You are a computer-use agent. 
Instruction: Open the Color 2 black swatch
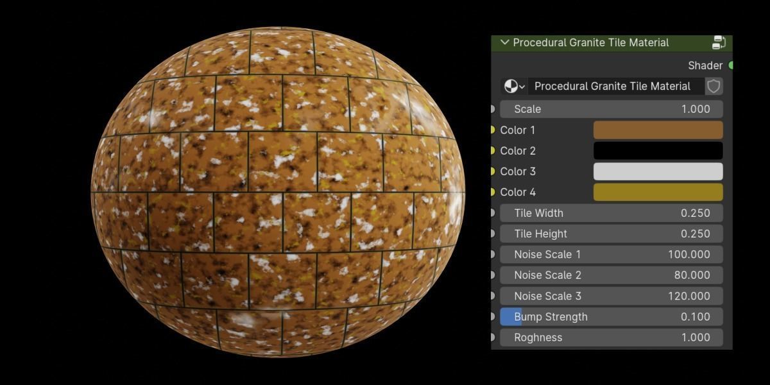[658, 150]
